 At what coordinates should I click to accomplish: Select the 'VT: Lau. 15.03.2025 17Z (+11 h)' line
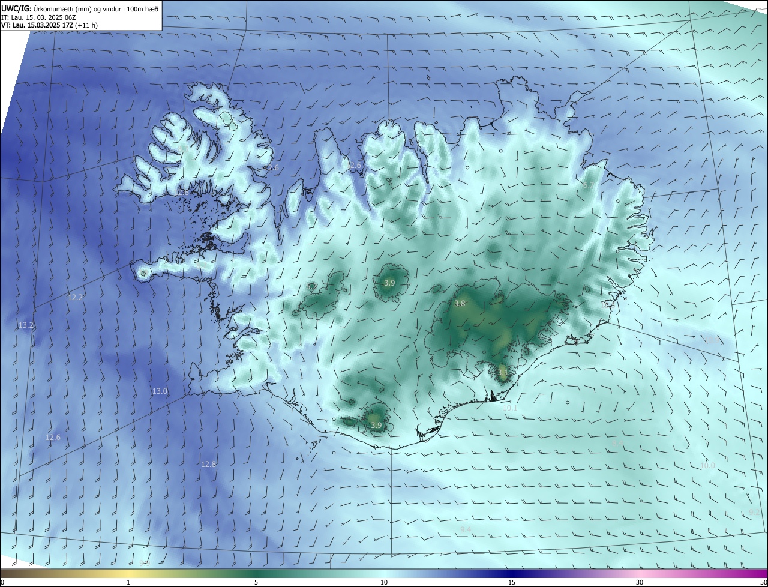point(49,26)
